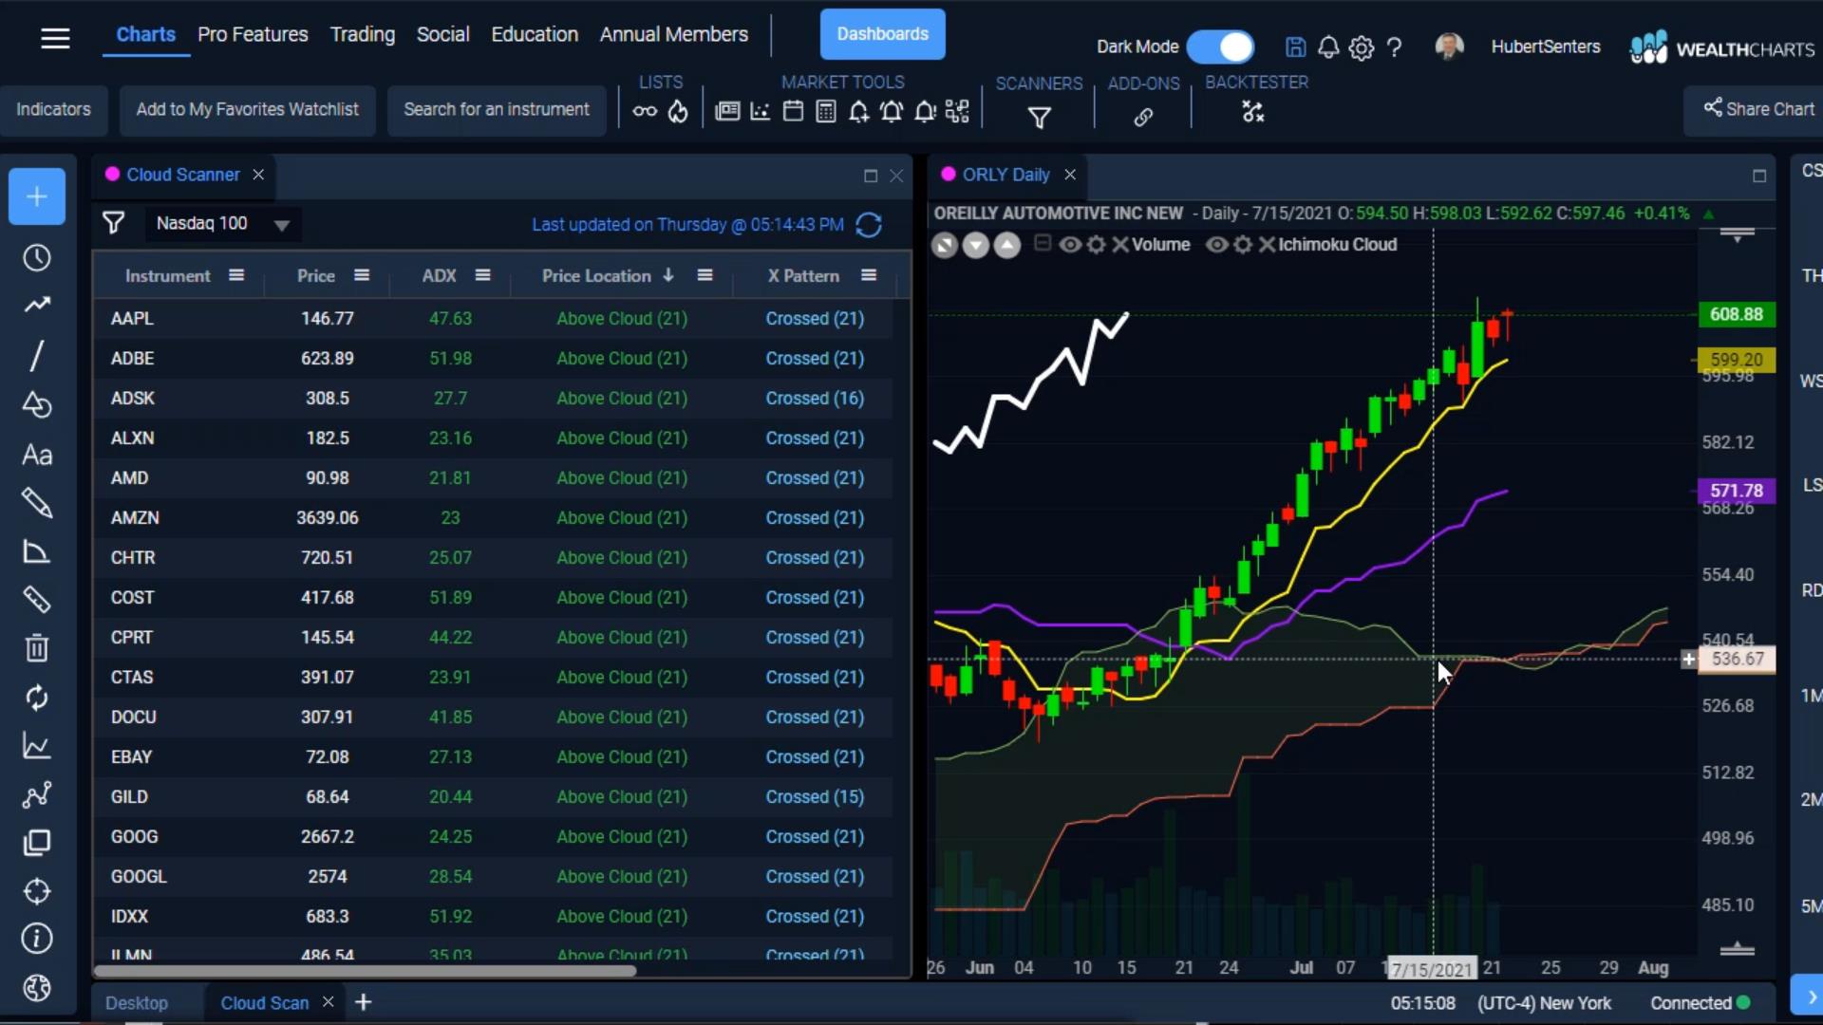Click the Dashboards button
This screenshot has height=1025, width=1823.
(882, 34)
